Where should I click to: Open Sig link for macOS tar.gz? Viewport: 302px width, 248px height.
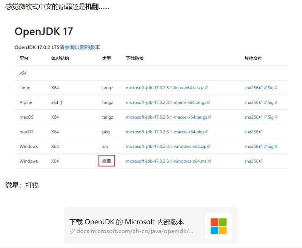tap(270, 117)
